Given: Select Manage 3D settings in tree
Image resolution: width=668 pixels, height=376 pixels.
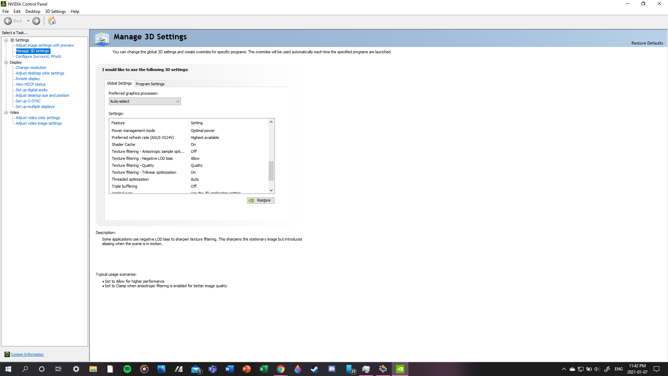Looking at the screenshot, I should [x=33, y=51].
